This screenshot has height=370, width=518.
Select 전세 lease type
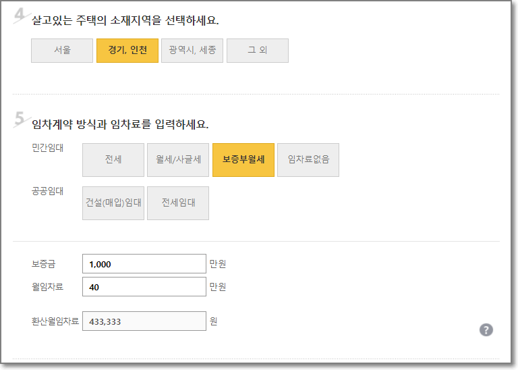113,160
